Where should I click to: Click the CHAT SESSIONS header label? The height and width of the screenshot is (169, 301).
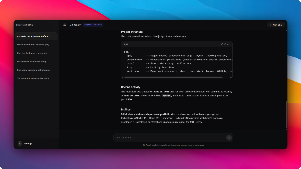tap(24, 25)
